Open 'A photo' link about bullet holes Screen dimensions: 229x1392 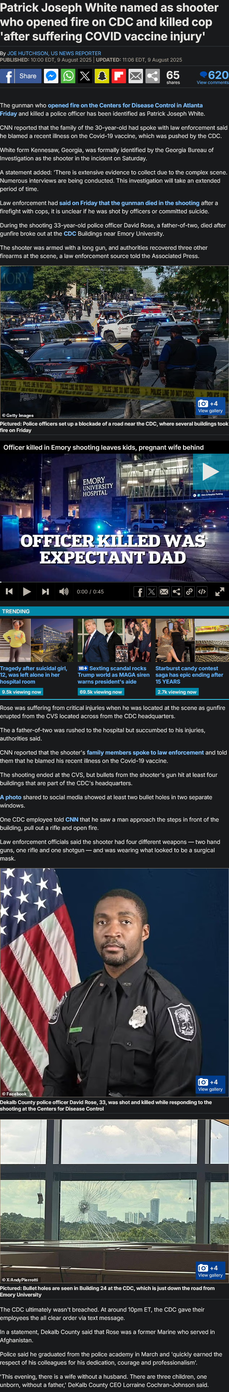click(x=11, y=797)
